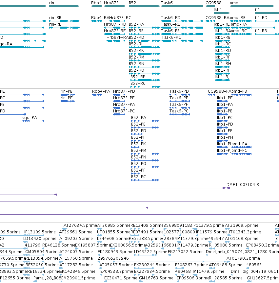Select EST UT01855.5prime
Image resolution: width=279 pixels, height=283 pixels.
pos(113,232)
